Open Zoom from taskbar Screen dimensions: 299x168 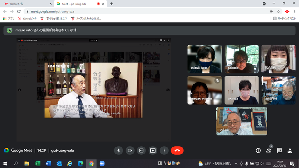coord(102,164)
